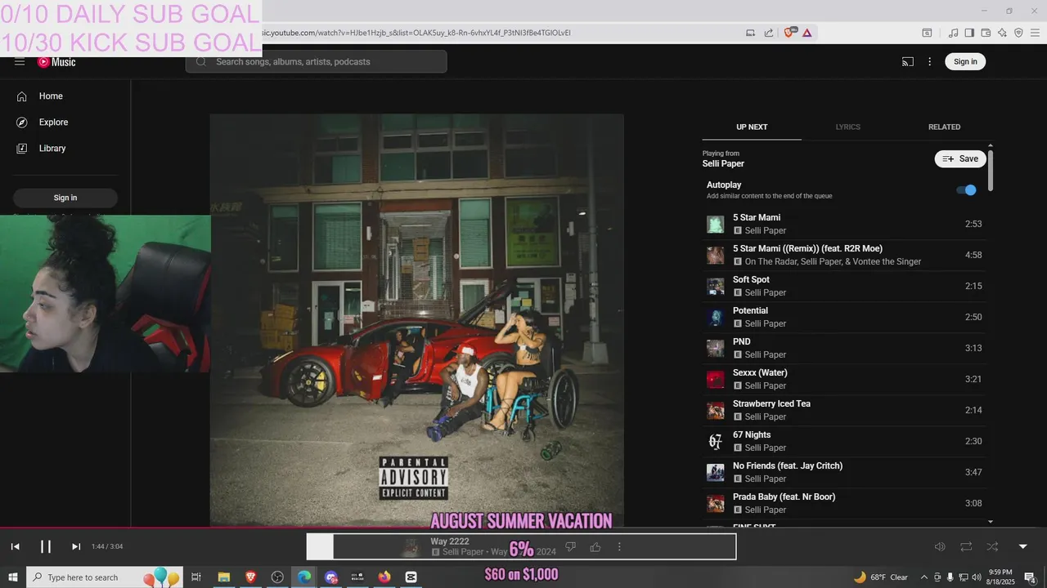This screenshot has width=1047, height=588.
Task: Toggle shuffle mode
Action: (992, 546)
